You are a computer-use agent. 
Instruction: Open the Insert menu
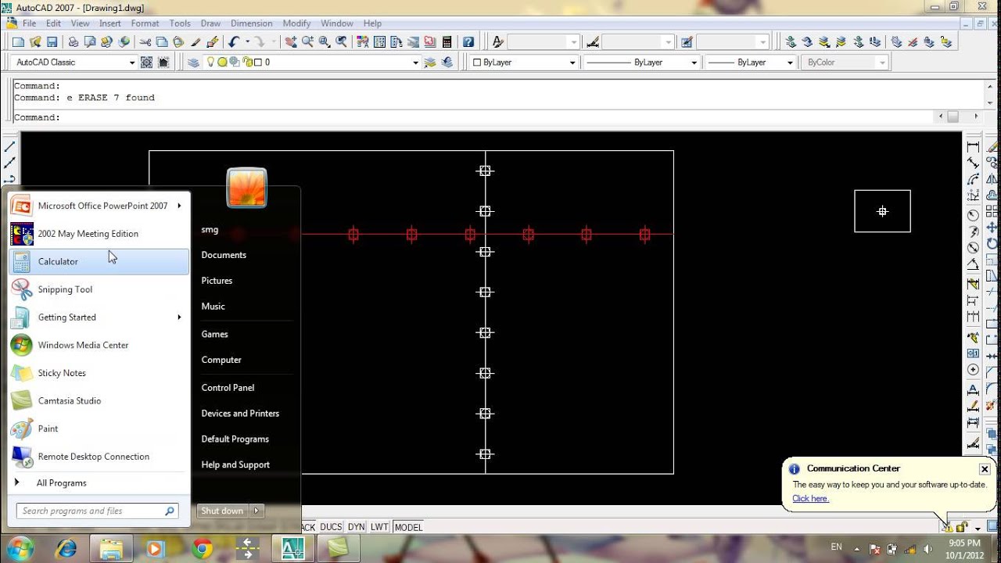[x=110, y=23]
